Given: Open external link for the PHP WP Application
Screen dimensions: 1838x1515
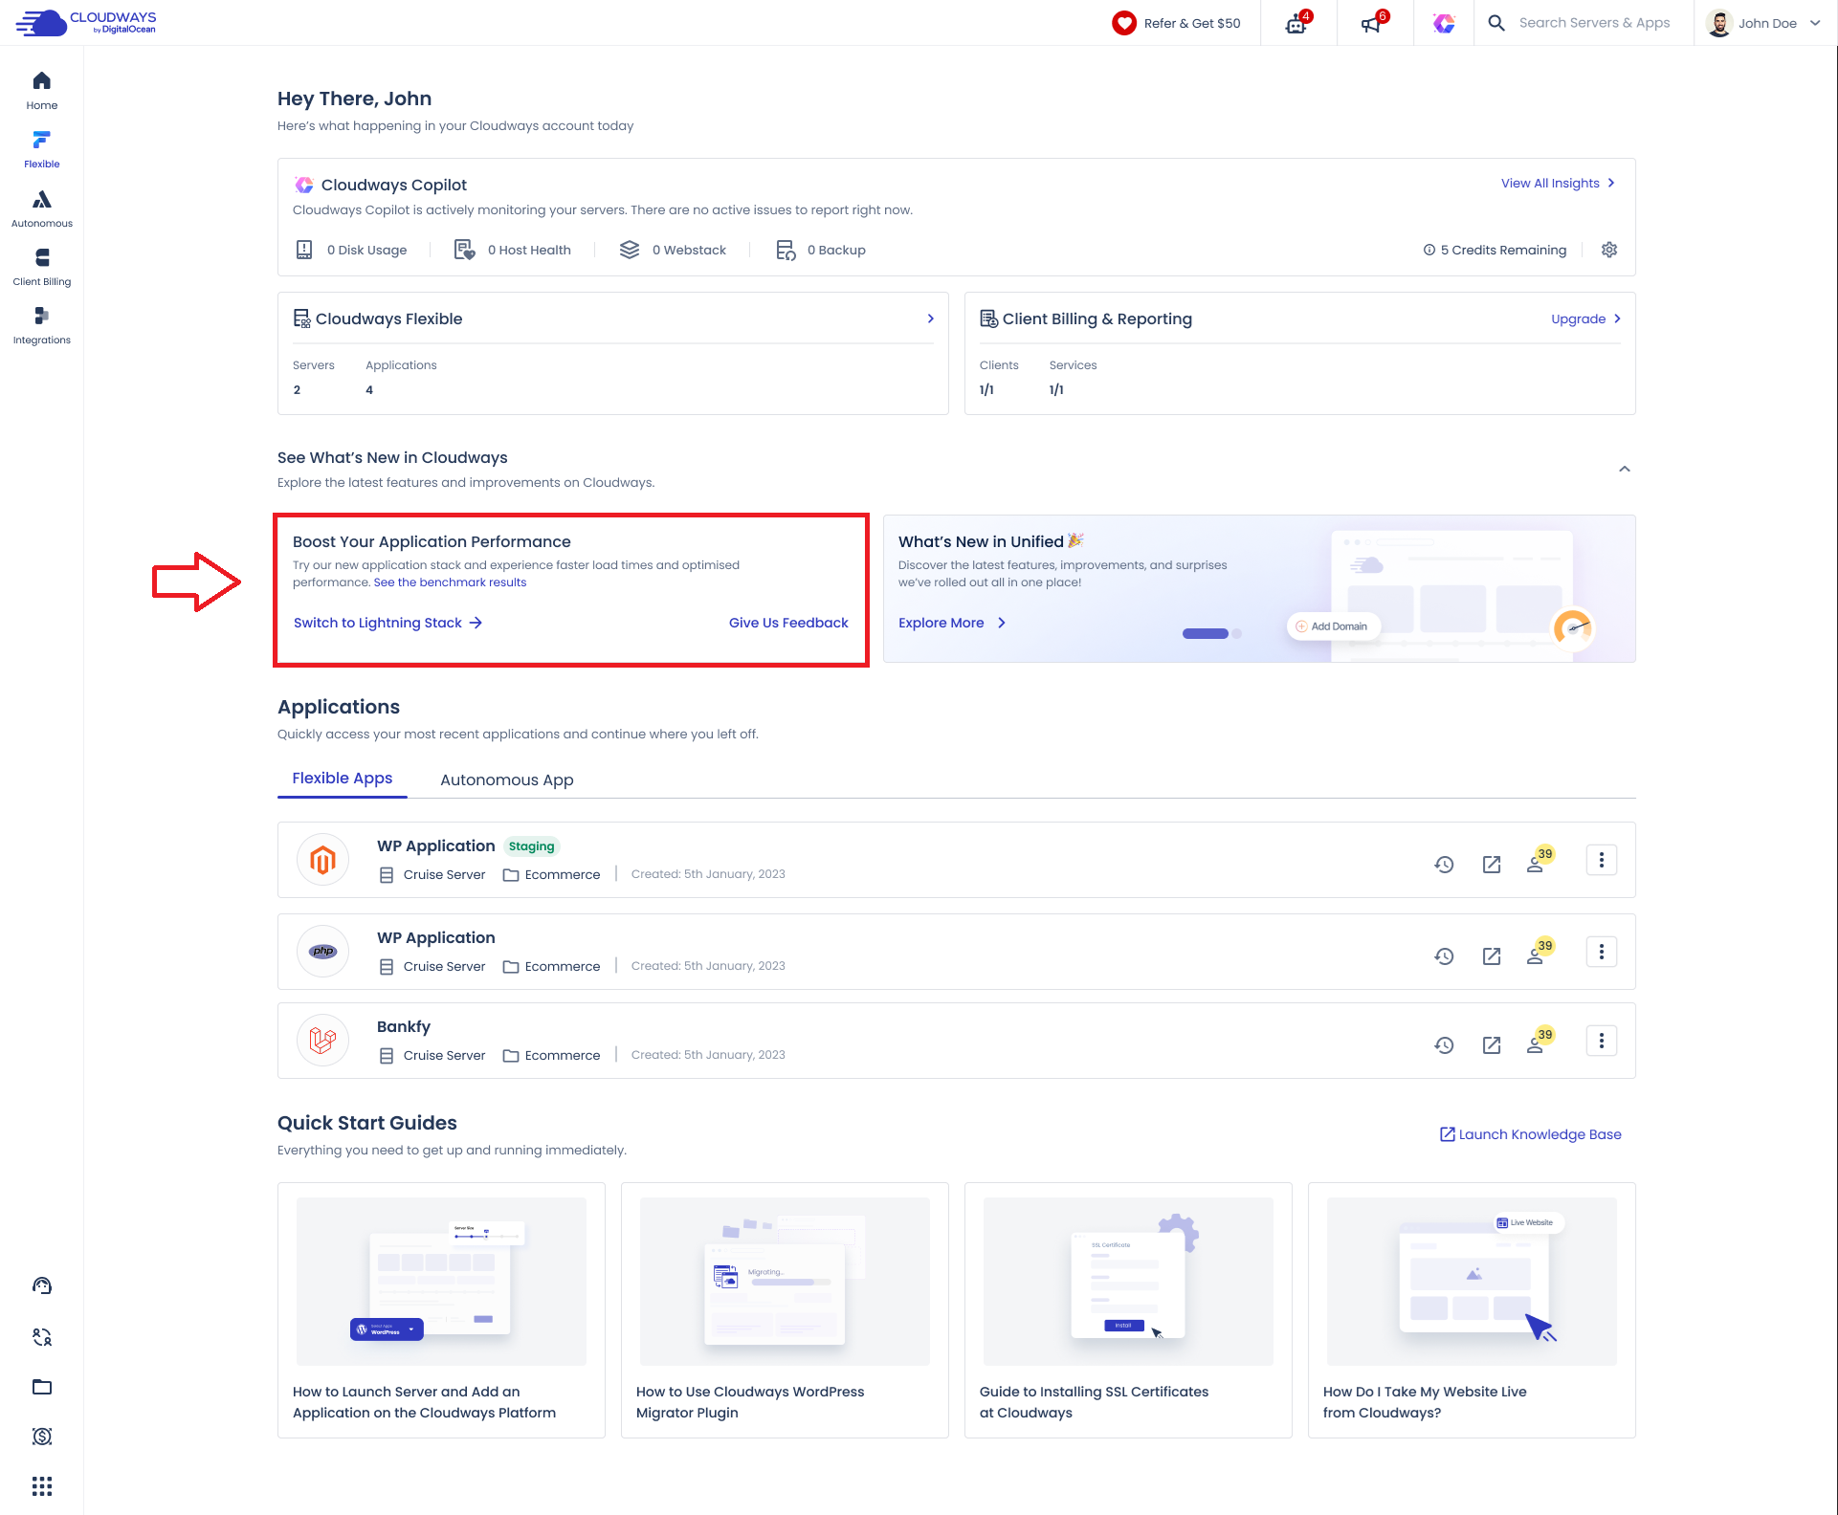Looking at the screenshot, I should [x=1491, y=956].
